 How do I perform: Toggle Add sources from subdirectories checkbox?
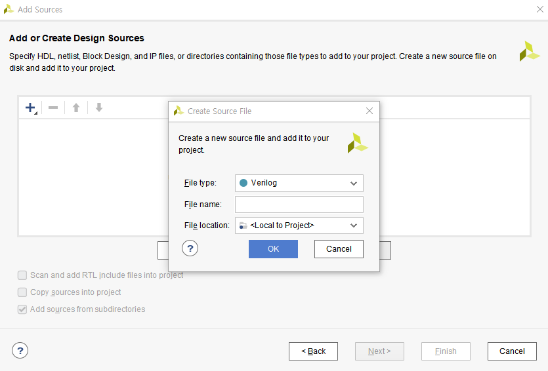(x=22, y=309)
